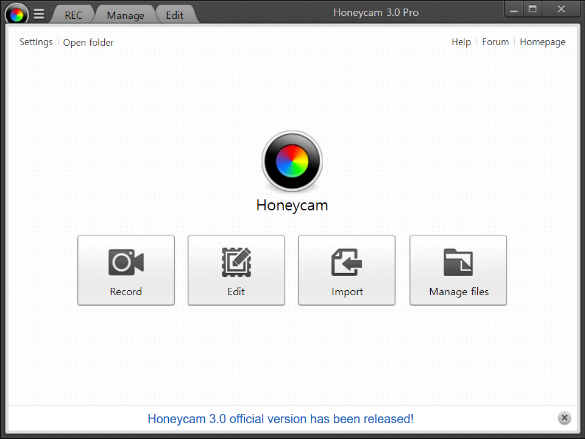
Task: Dismiss the release announcement banner
Action: (564, 418)
